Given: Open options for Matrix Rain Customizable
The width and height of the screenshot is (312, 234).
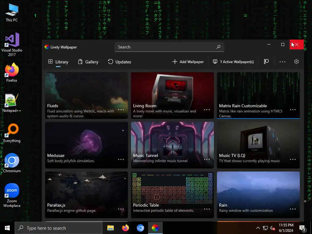Looking at the screenshot, I should [x=293, y=110].
